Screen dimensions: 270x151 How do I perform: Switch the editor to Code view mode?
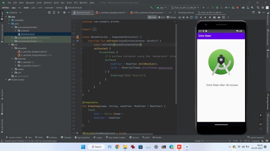pyautogui.click(x=152, y=17)
